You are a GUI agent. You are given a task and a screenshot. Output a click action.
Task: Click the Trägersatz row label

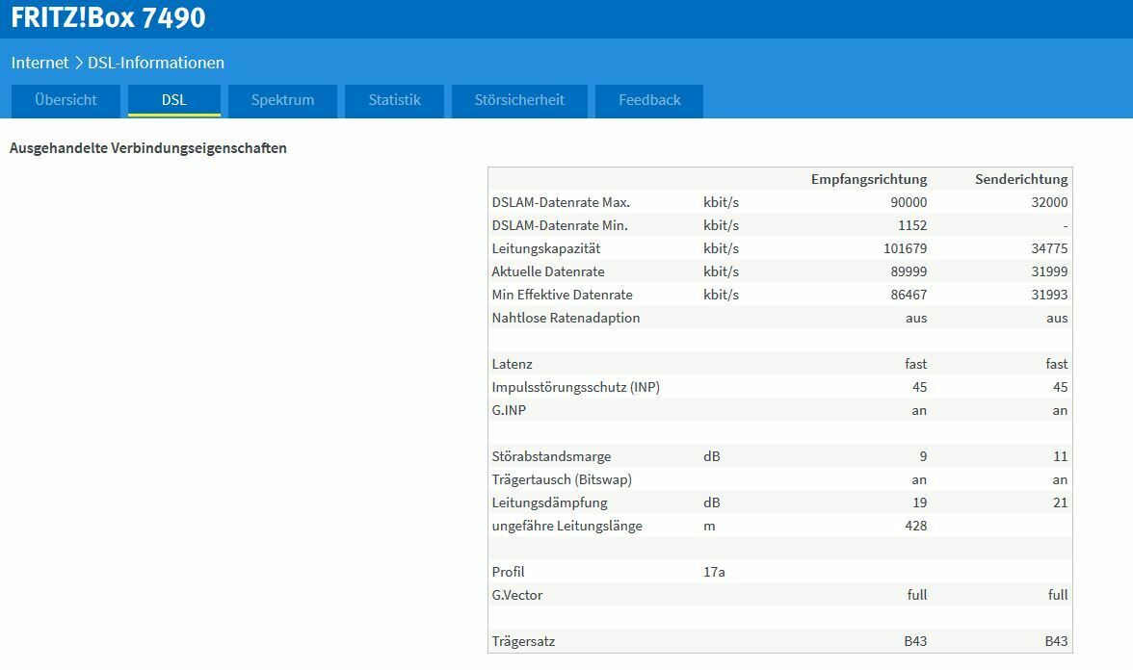tap(523, 641)
